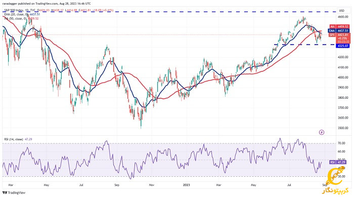Click the purple lightning bolt icon
Screen dimensions: 354x197
tap(322, 132)
